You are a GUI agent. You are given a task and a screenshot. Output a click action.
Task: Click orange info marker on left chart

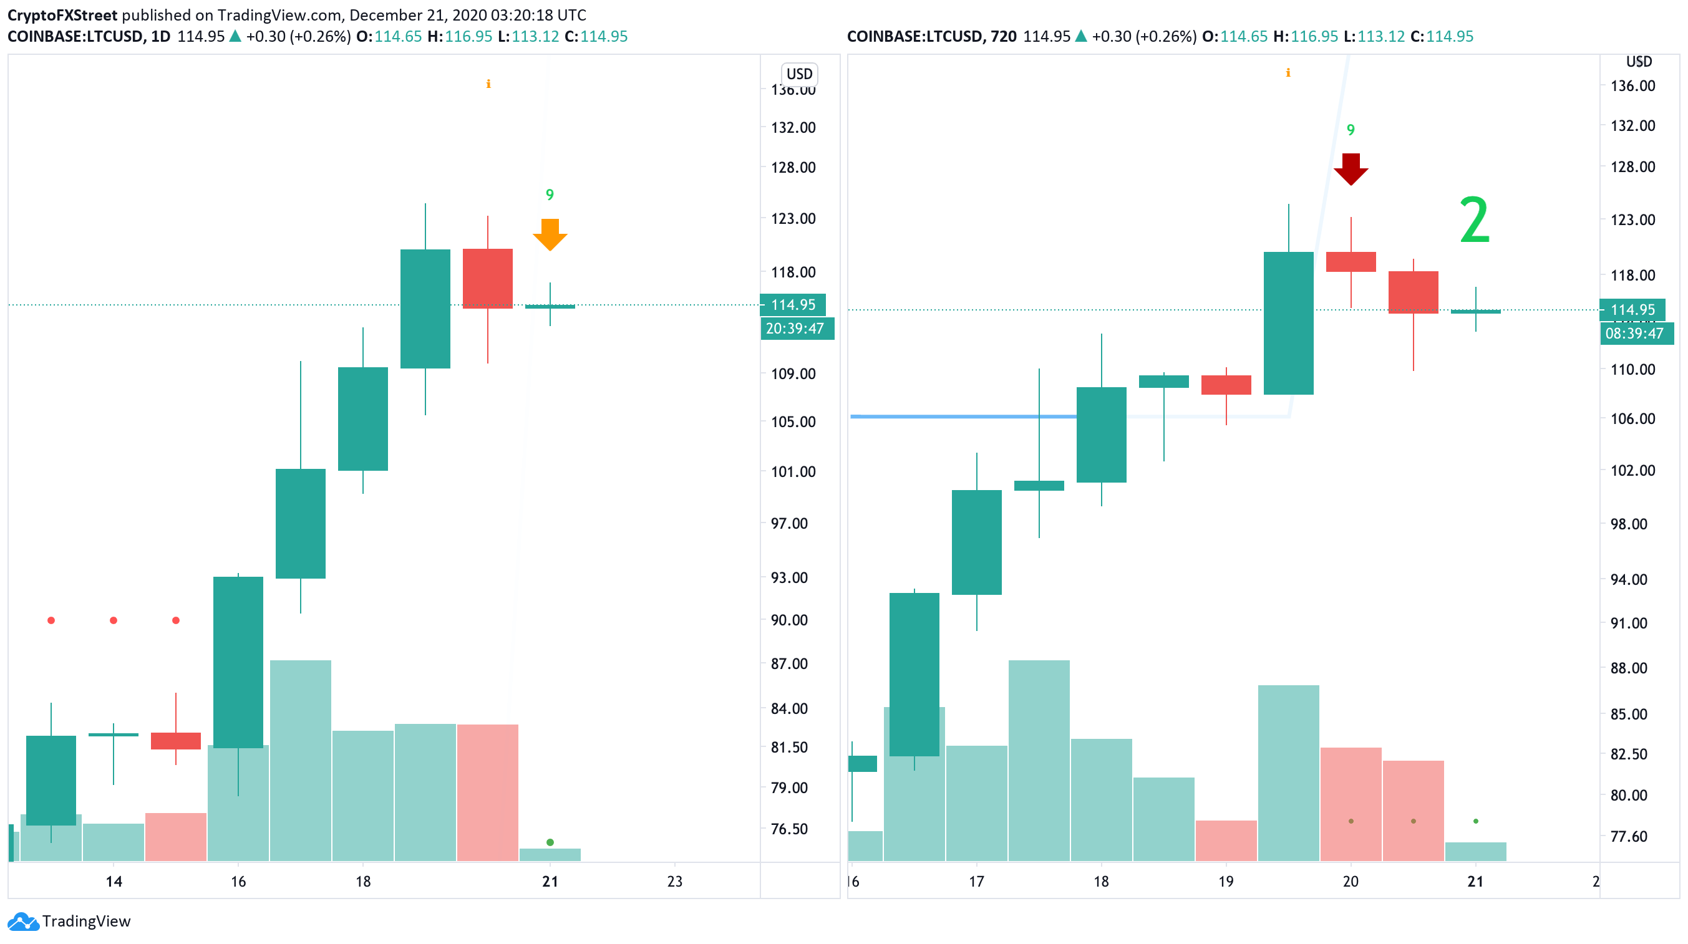[x=488, y=84]
